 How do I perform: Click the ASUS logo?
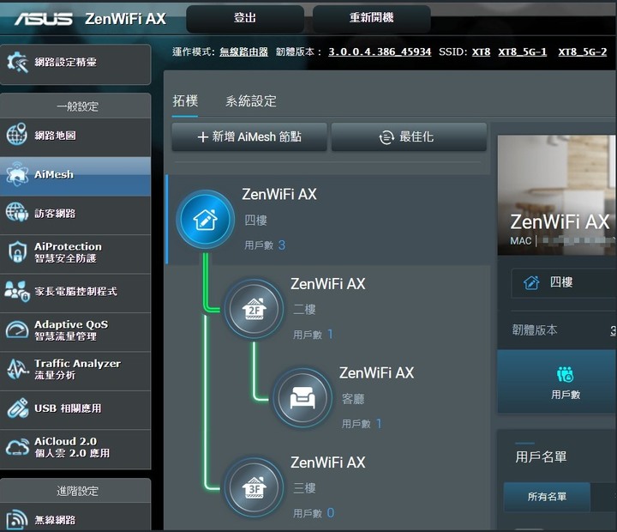pos(44,19)
